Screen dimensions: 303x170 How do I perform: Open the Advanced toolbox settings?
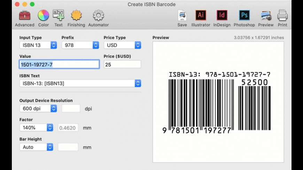24,16
